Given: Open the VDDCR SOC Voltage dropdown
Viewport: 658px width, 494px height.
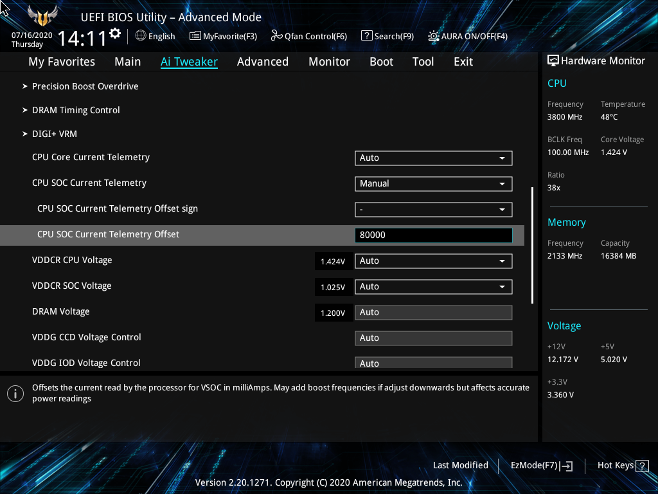Looking at the screenshot, I should 434,286.
